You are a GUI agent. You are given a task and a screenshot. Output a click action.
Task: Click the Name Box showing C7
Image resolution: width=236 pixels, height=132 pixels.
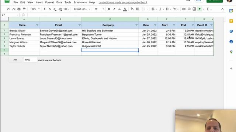(10, 15)
